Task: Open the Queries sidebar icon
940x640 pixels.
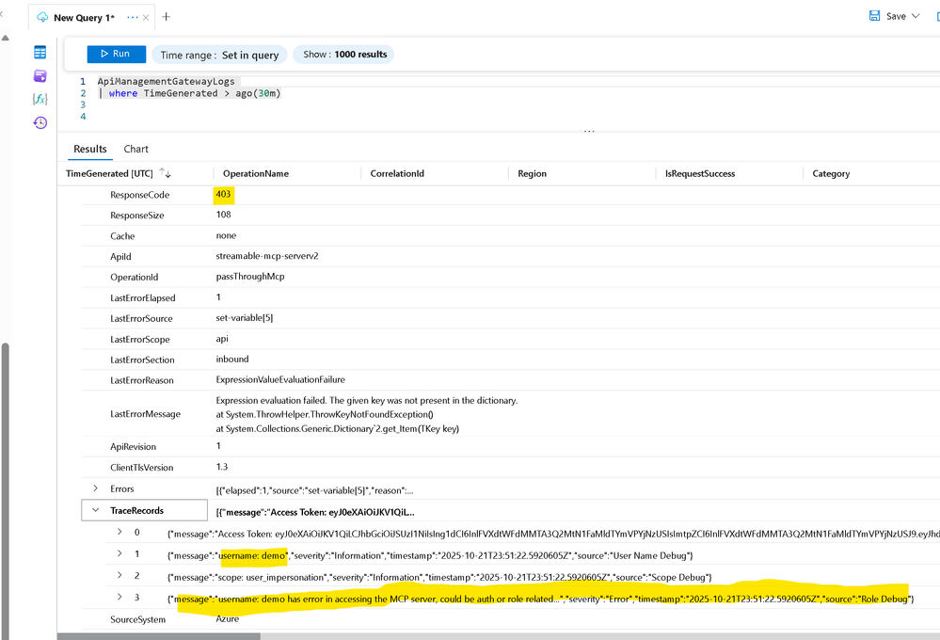Action: (40, 76)
